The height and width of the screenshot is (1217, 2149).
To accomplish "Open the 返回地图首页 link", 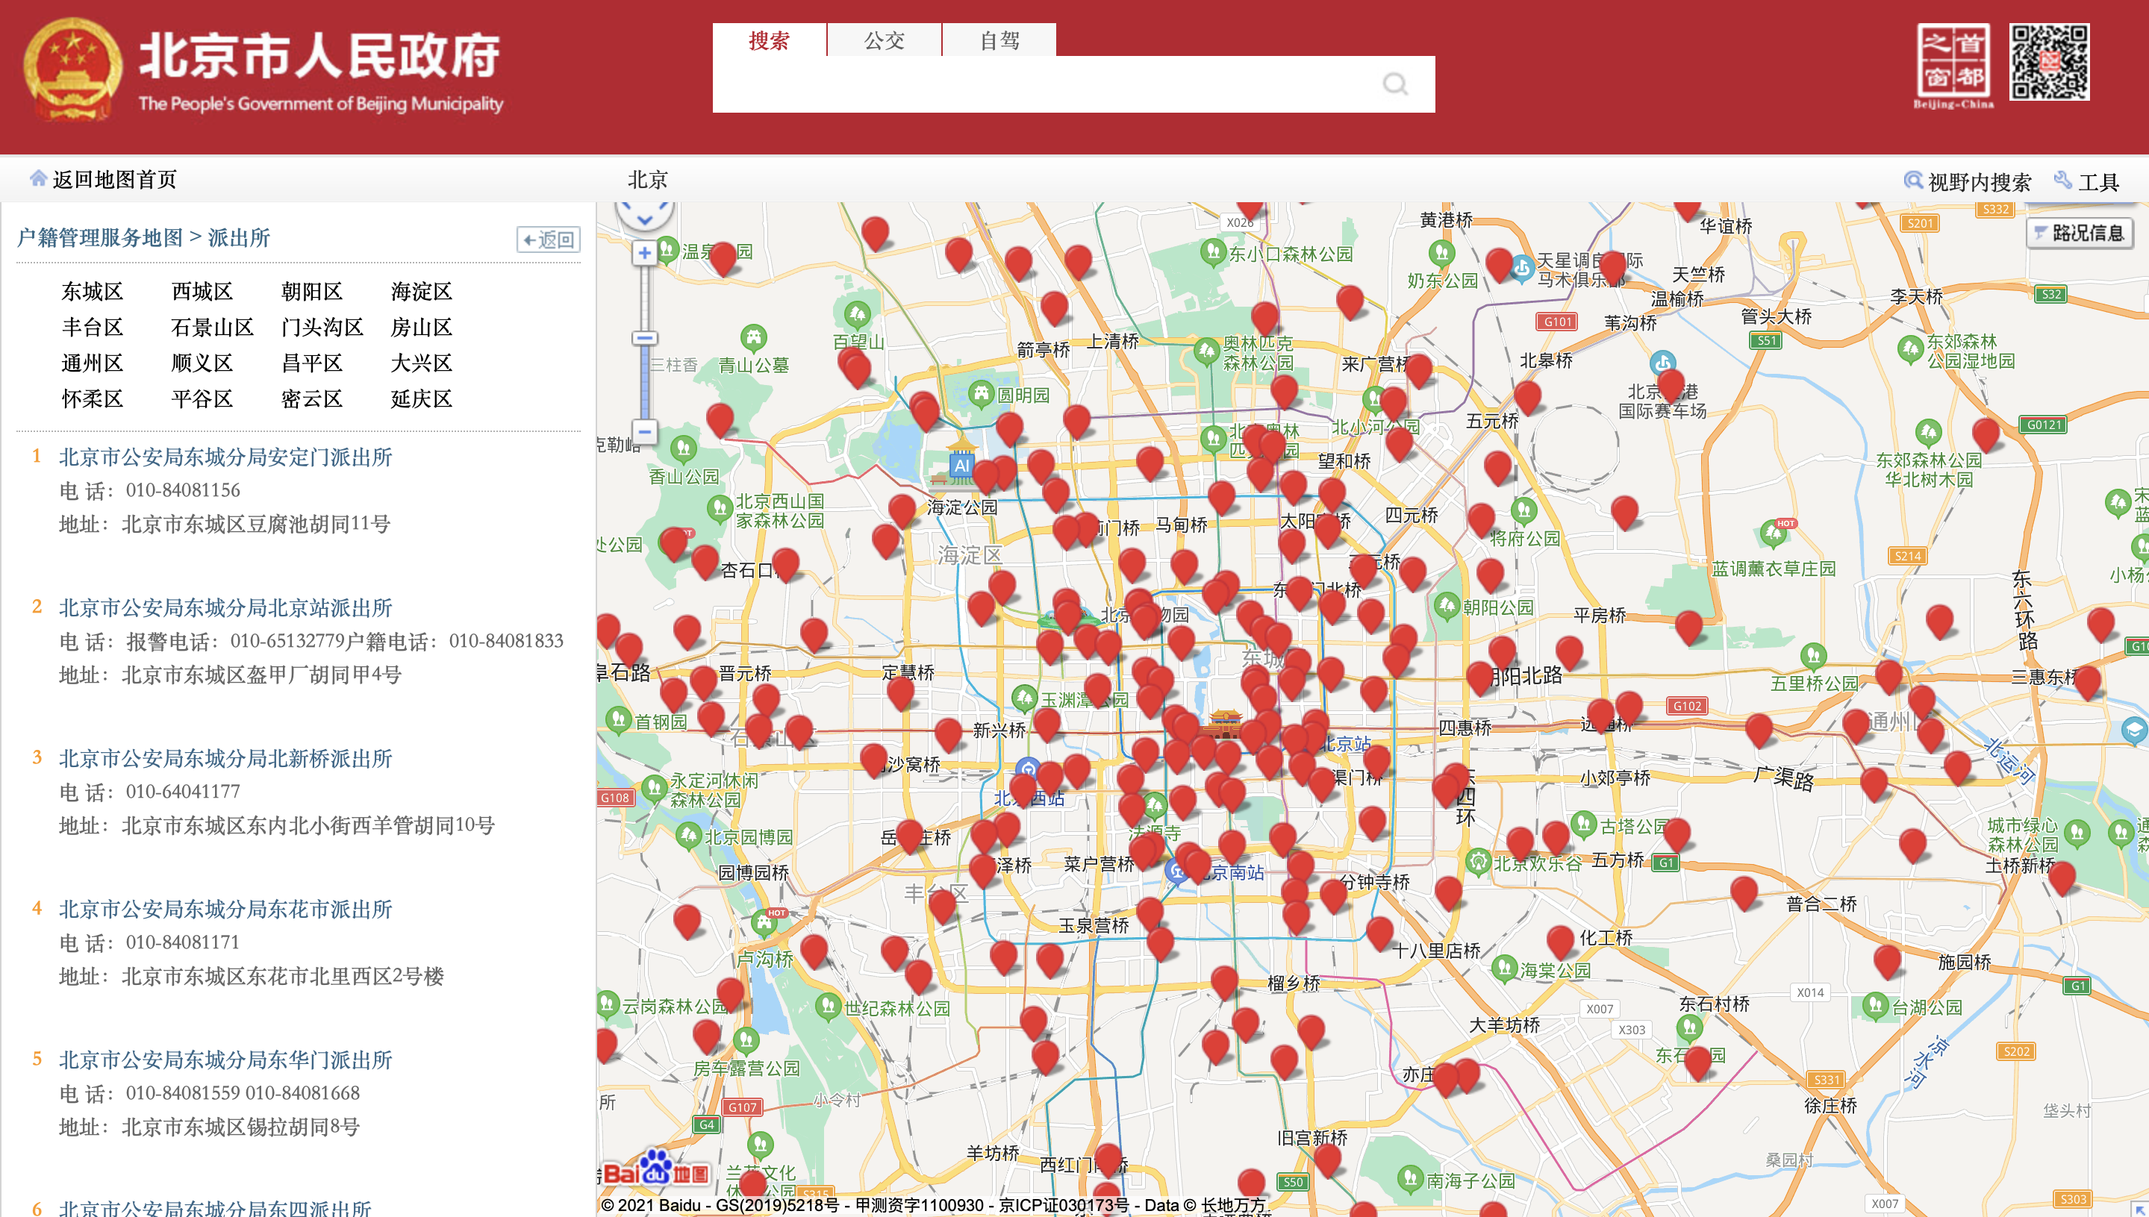I will [114, 179].
